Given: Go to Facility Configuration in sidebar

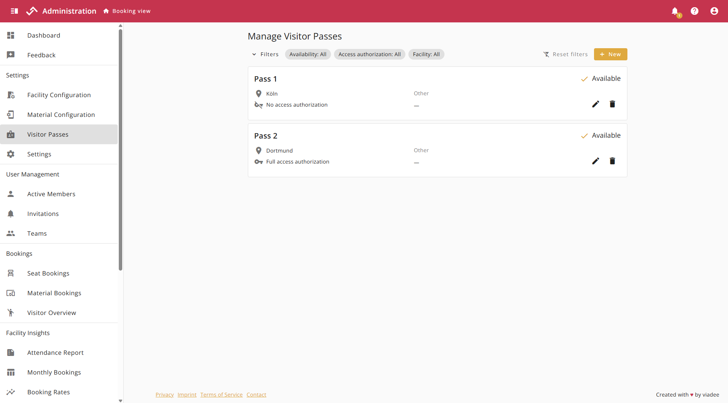Looking at the screenshot, I should click(59, 95).
